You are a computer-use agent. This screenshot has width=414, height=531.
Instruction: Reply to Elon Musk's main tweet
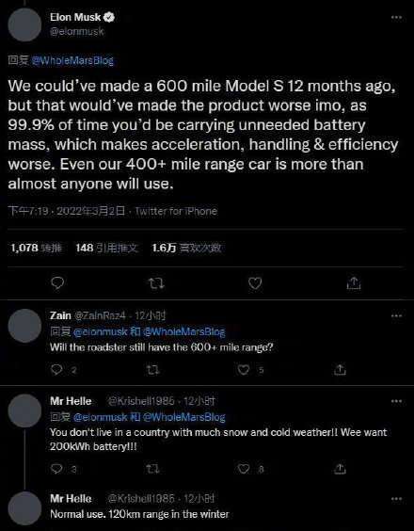[57, 283]
